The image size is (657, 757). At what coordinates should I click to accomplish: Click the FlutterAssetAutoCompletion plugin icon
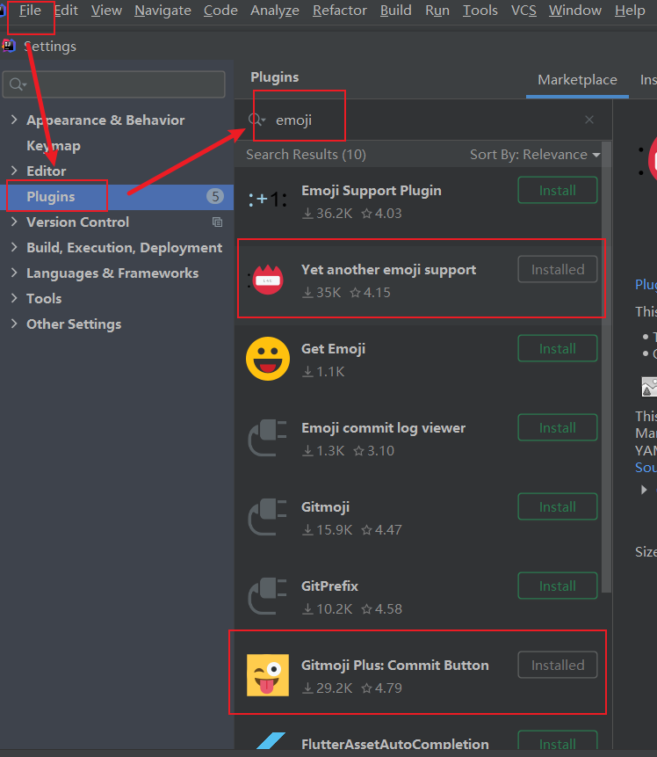[271, 740]
